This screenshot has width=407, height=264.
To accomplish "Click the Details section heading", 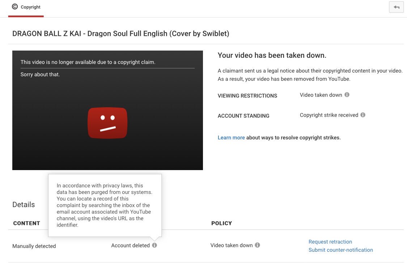I will point(24,205).
